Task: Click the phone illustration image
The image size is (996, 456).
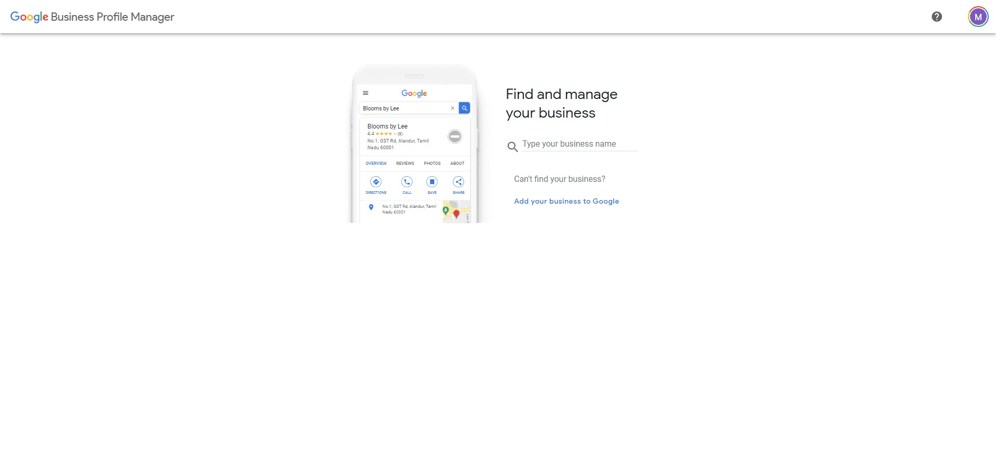Action: click(414, 144)
